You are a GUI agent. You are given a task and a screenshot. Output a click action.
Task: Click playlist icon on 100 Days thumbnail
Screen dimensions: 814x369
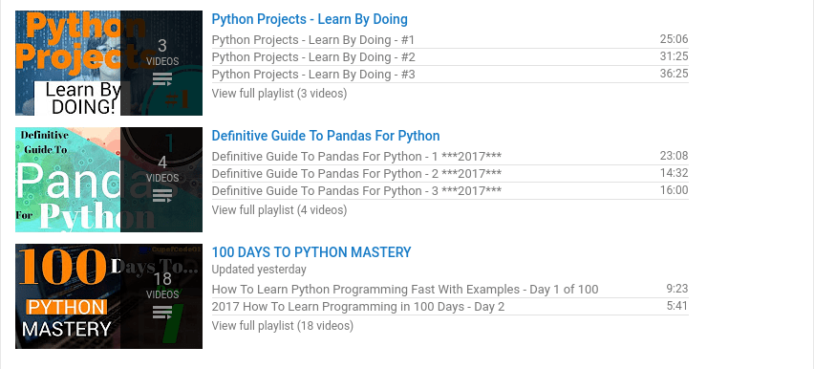point(162,313)
